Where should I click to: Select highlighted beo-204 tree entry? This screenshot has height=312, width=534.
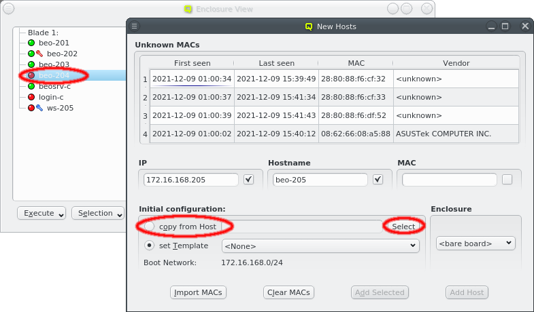coord(54,75)
